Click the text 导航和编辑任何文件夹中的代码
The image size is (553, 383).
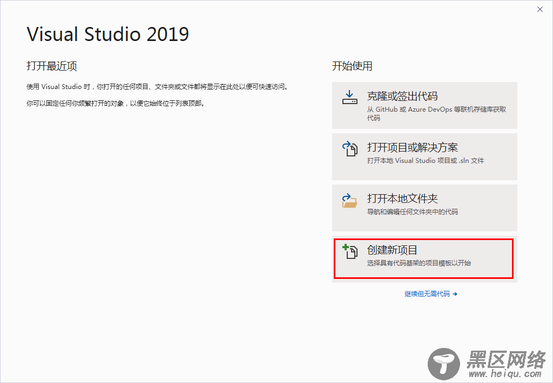412,212
